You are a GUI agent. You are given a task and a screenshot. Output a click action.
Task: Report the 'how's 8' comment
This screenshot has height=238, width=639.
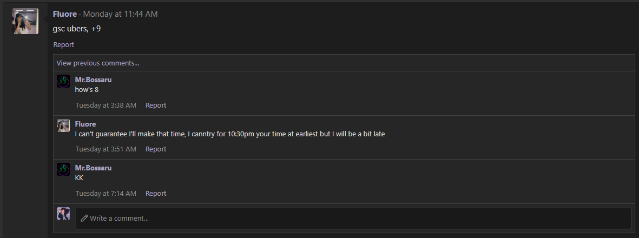156,105
